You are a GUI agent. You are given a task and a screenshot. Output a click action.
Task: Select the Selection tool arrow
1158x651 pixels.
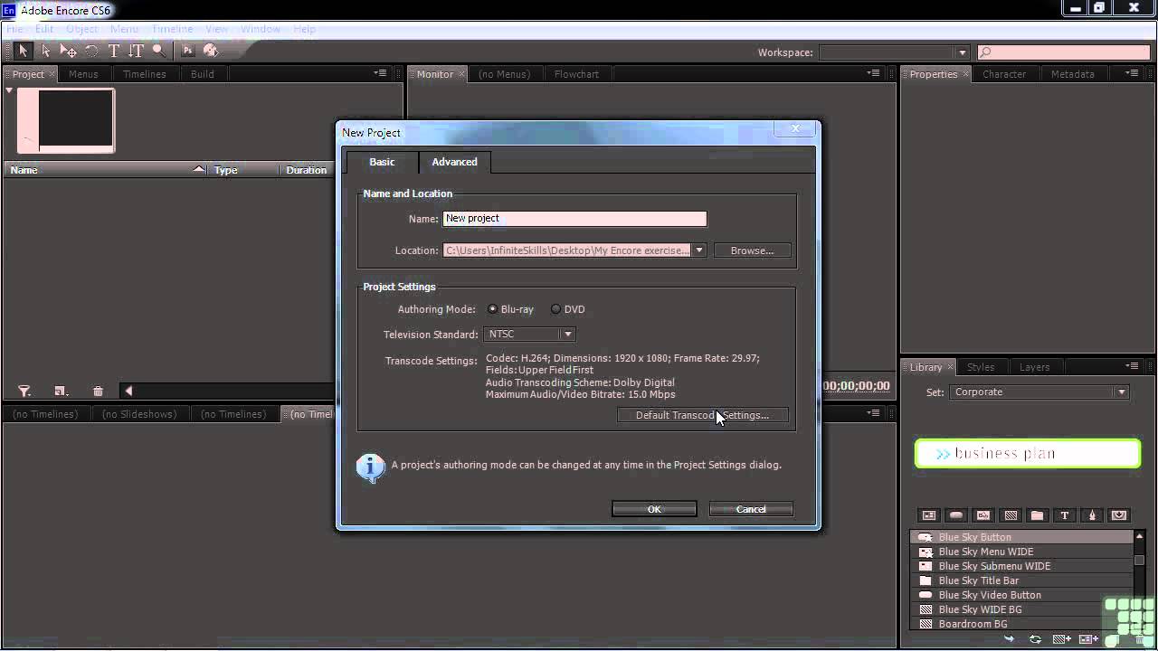24,52
